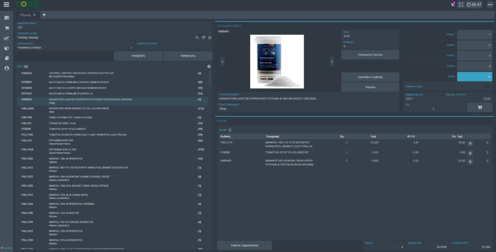Toggle fullscreen icon in top bar

click(459, 5)
